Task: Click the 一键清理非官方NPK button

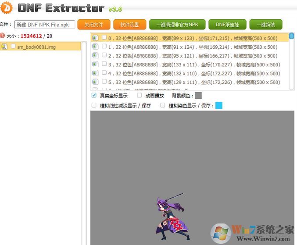Action: (177, 25)
